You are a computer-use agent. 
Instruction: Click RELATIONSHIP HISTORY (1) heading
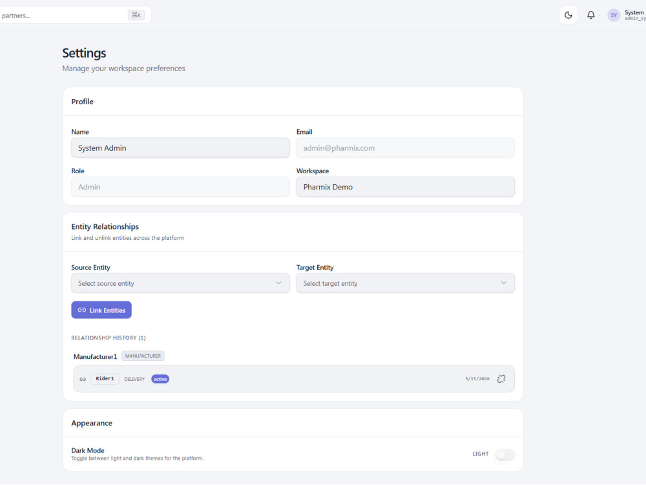coord(109,338)
